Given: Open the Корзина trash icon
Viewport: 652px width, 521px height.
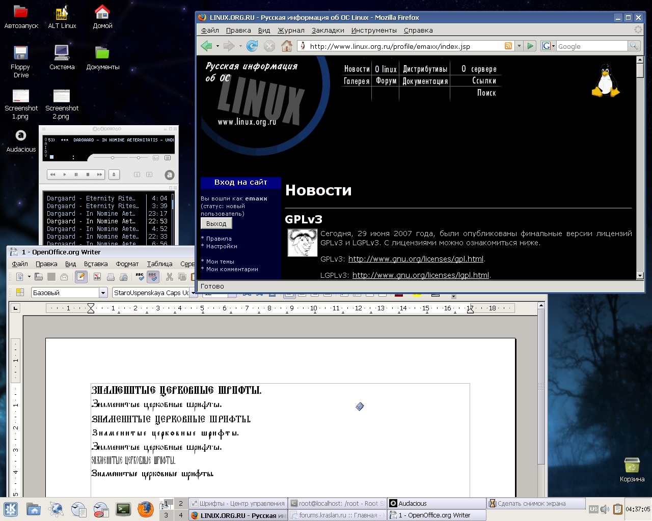Looking at the screenshot, I should coord(632,469).
